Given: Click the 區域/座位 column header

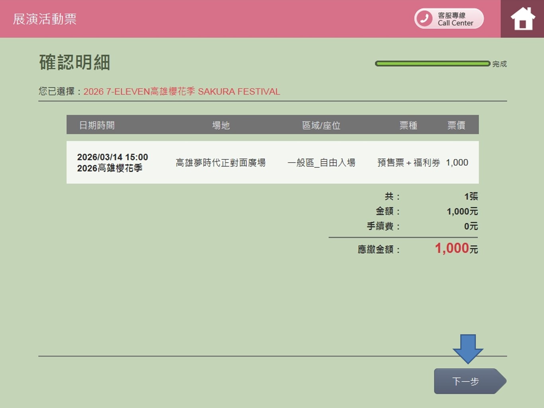Looking at the screenshot, I should [x=321, y=125].
